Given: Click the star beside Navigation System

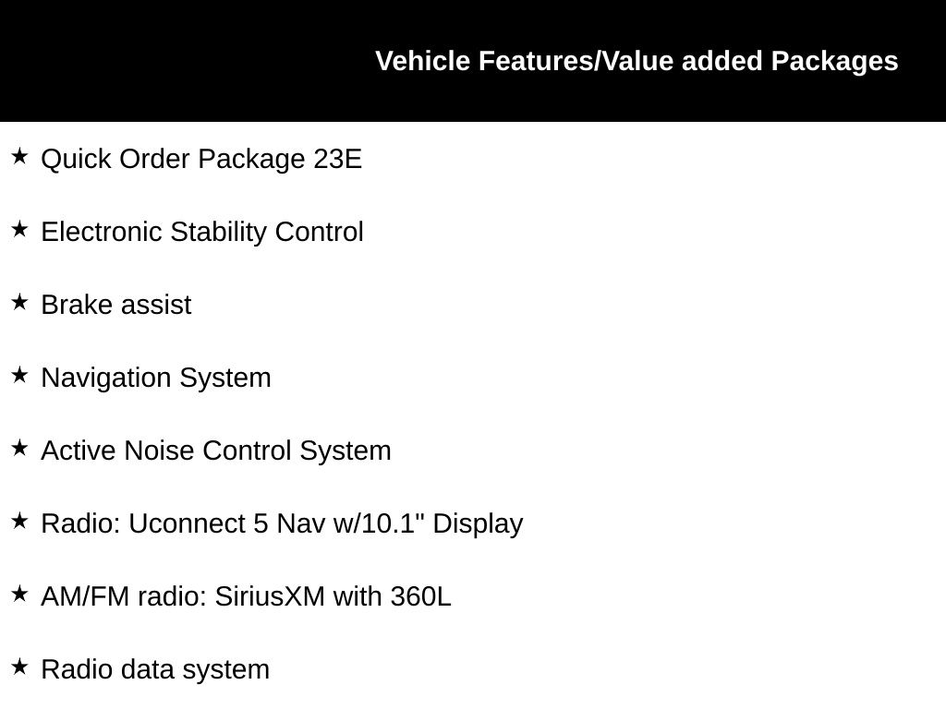Looking at the screenshot, I should [x=19, y=376].
